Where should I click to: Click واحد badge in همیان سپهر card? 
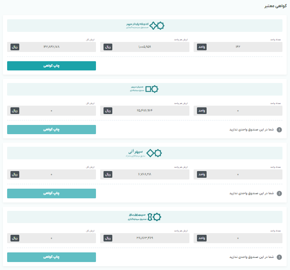(x=202, y=111)
